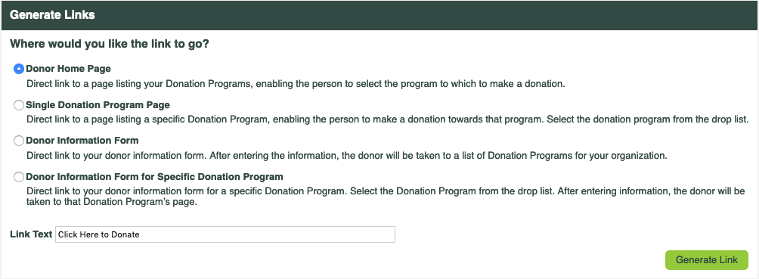Screen dimensions: 759x279
Task: Click the description under Single Donation Program Page
Action: point(388,119)
